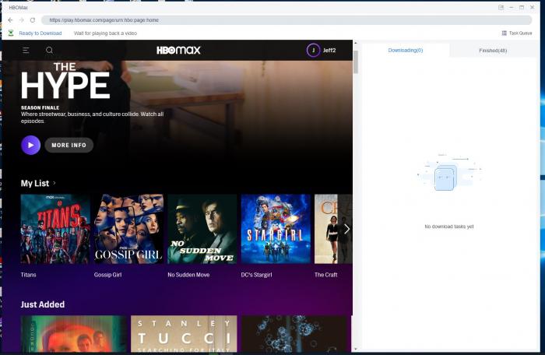545x355 pixels.
Task: Click the DC's Stargirl title text
Action: (256, 275)
